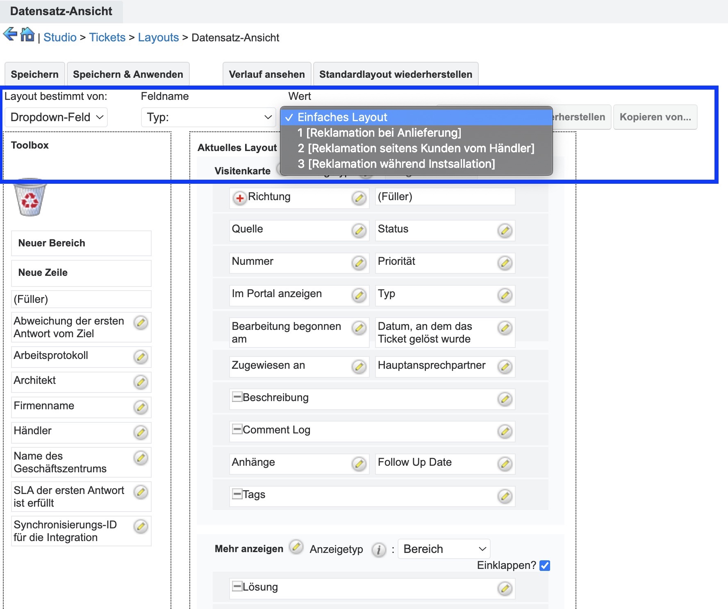This screenshot has width=728, height=609.
Task: Click pencil icon next to Status field
Action: (505, 230)
